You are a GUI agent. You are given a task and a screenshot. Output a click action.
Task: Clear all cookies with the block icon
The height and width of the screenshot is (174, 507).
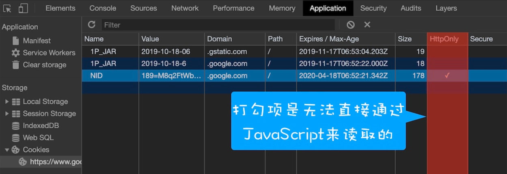tap(351, 25)
